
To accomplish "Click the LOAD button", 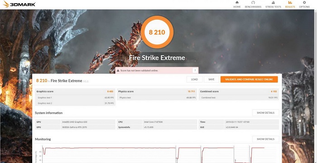I will [194, 79].
